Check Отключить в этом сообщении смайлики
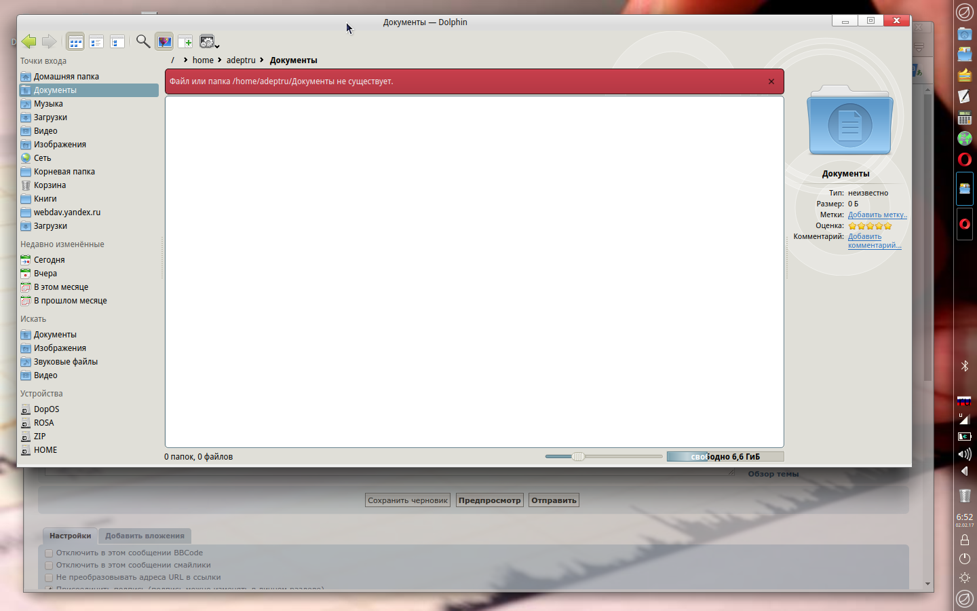Screen dimensions: 977x611 [49, 566]
